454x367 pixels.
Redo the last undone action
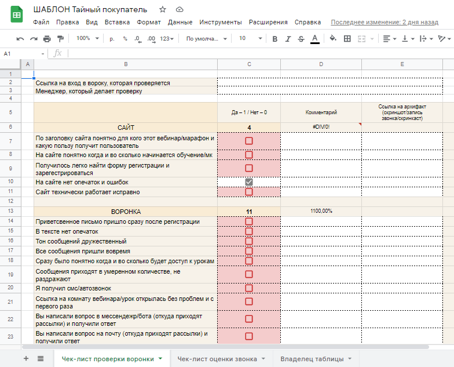(x=34, y=38)
